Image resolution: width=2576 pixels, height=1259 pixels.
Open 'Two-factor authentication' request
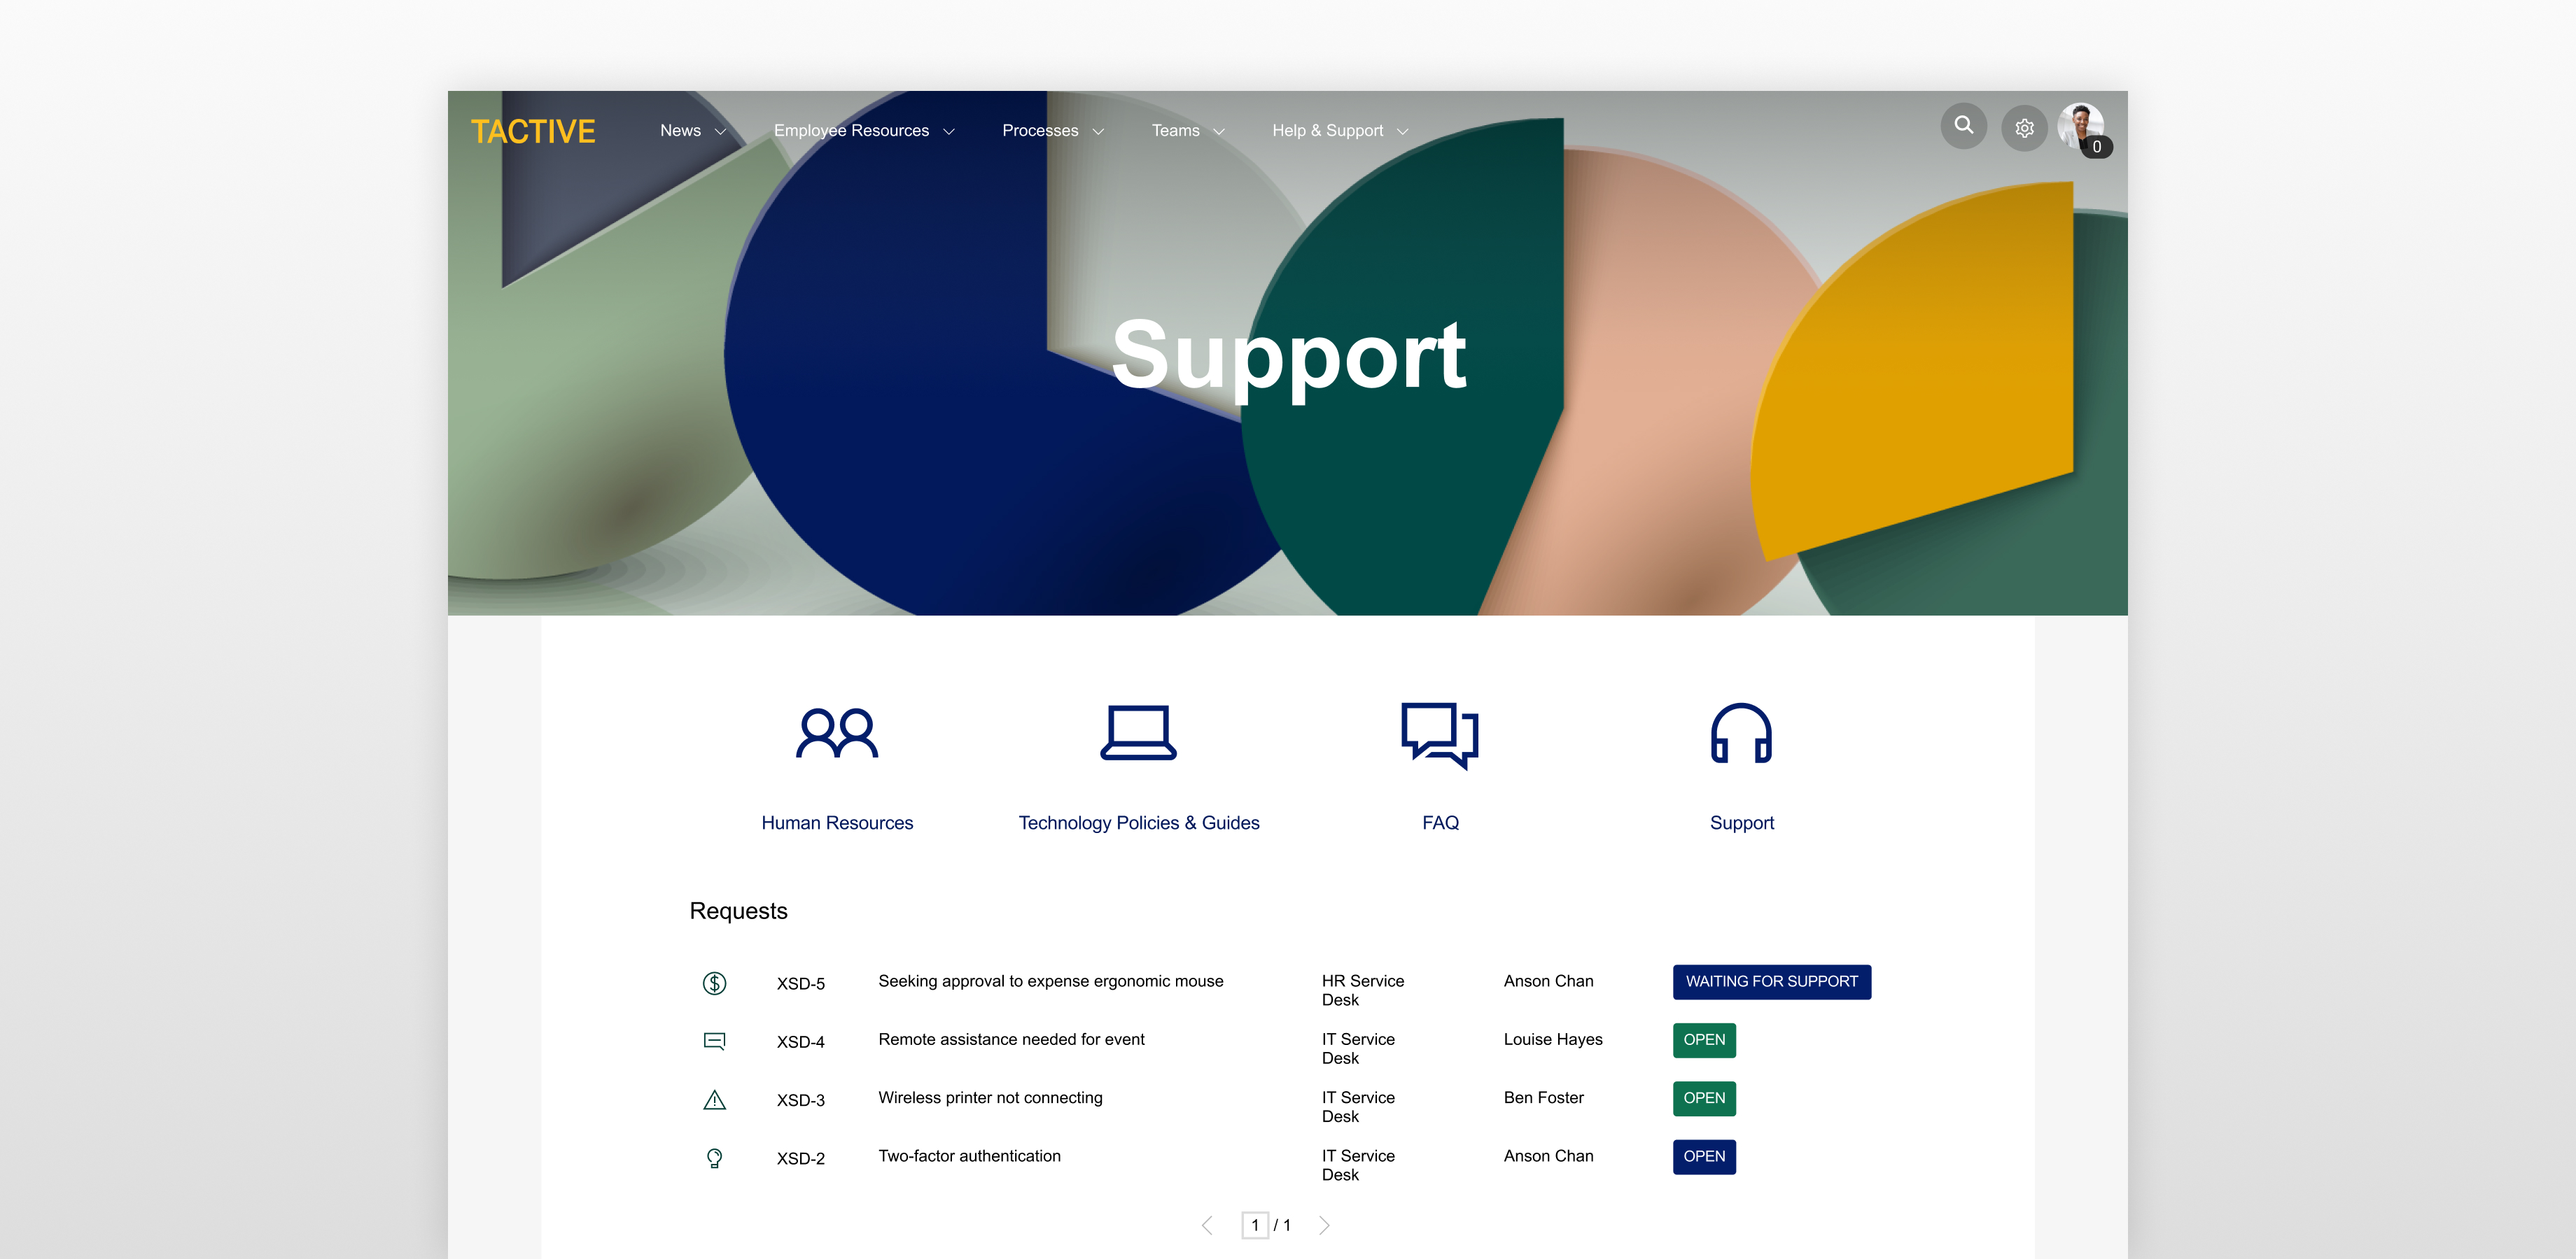tap(969, 1156)
